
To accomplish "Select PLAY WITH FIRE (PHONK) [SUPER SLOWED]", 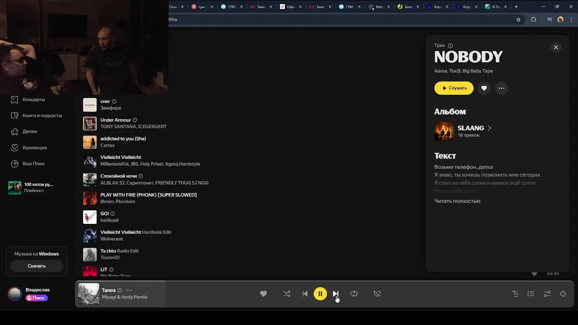I will (x=148, y=195).
